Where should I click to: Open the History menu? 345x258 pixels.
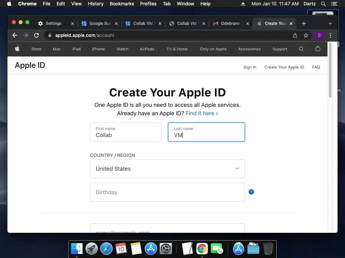click(96, 4)
